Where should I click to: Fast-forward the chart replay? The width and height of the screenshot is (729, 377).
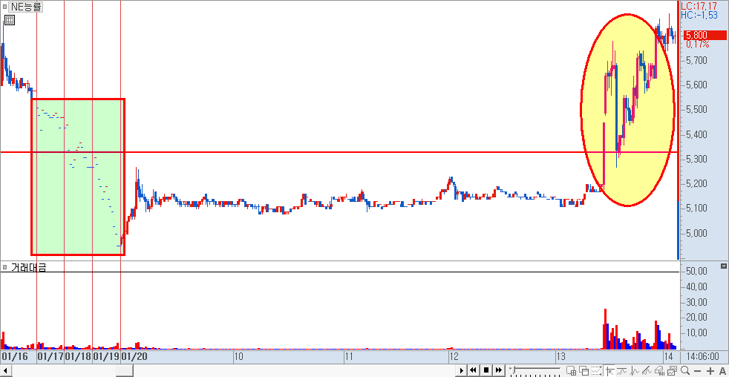498,370
